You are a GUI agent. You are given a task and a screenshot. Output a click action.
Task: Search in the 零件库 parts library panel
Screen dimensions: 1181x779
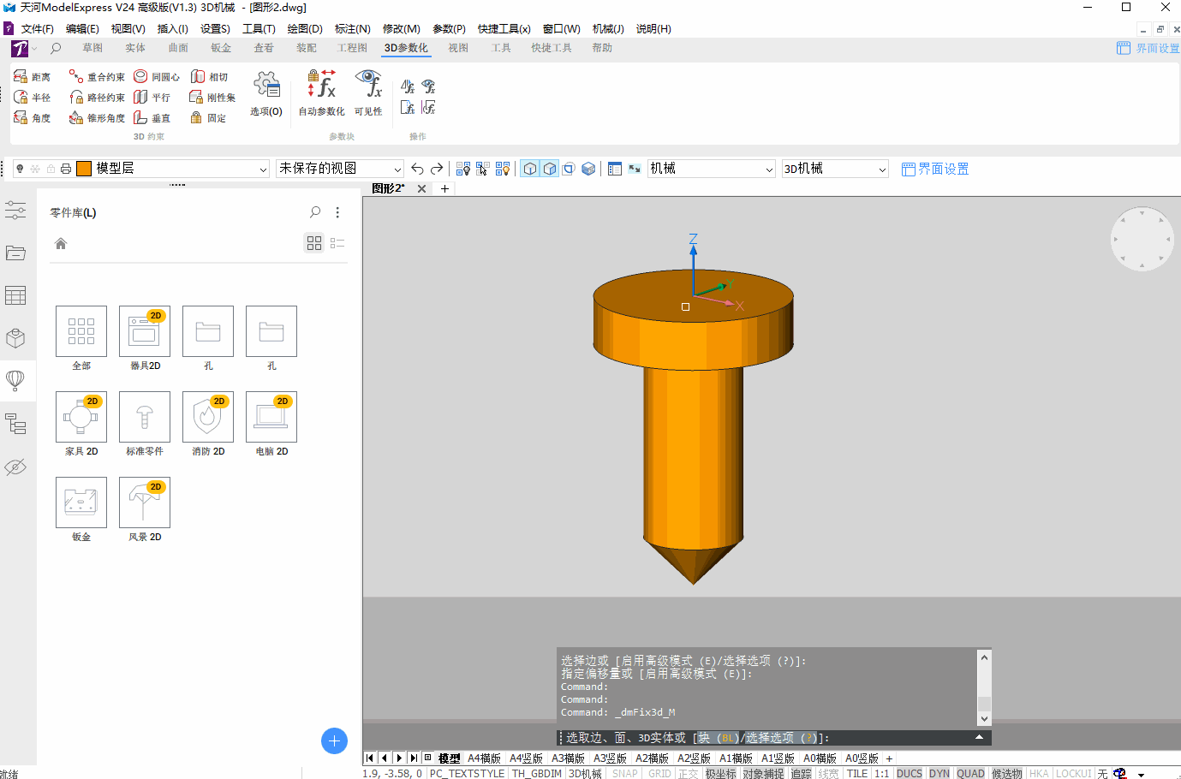[x=315, y=212]
